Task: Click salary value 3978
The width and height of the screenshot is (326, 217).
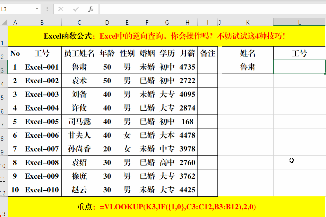Action: pos(187,149)
